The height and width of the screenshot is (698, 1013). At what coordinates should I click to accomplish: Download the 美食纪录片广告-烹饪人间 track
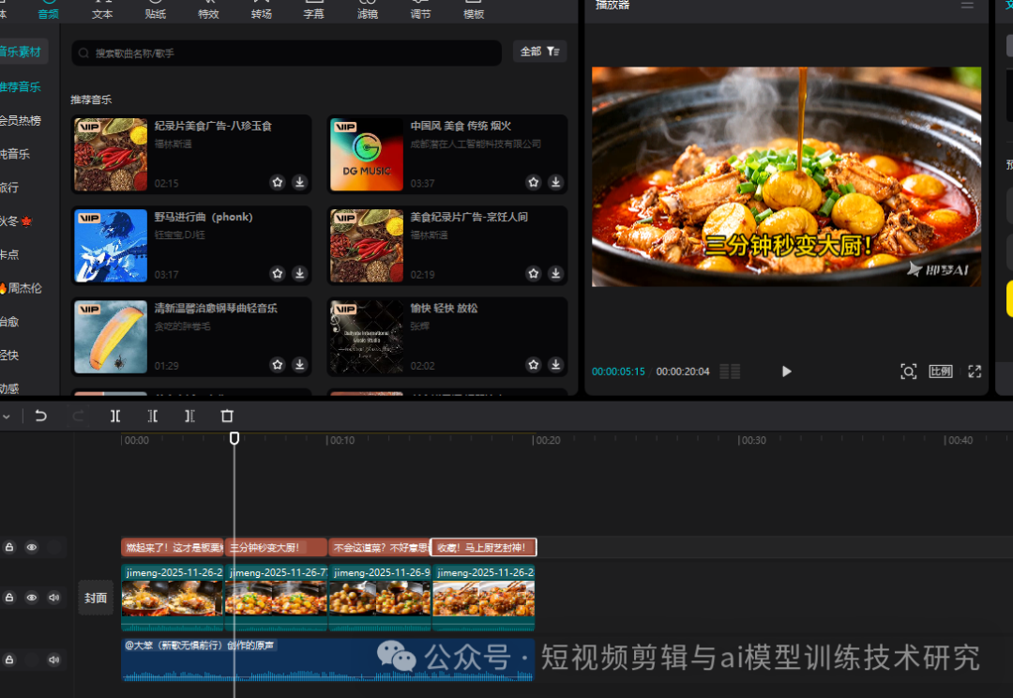[555, 273]
